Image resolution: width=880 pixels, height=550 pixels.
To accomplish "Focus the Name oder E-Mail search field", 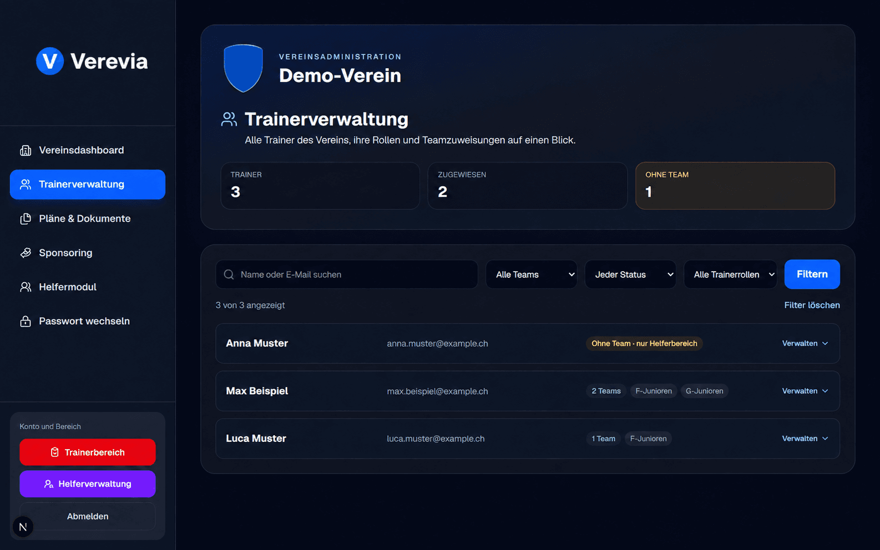I will tap(347, 274).
